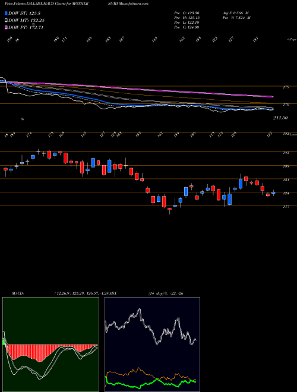Click the chart title text for MOTHERSUMI
Image resolution: width=297 pixels, height=392 pixels.
(77, 4)
